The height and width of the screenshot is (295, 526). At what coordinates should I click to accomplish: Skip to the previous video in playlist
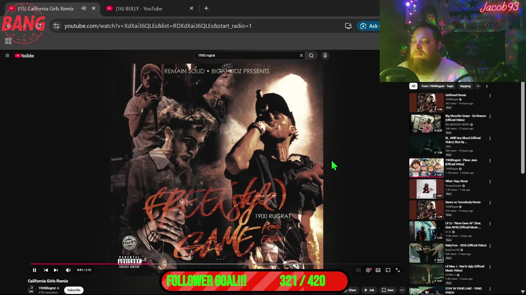point(46,270)
